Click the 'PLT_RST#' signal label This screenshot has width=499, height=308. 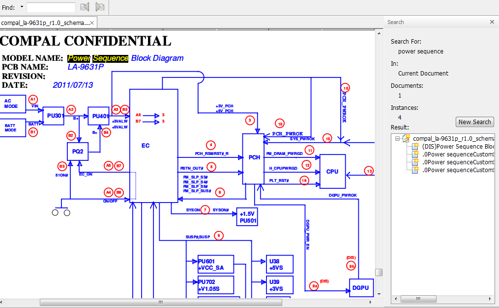[x=279, y=180]
